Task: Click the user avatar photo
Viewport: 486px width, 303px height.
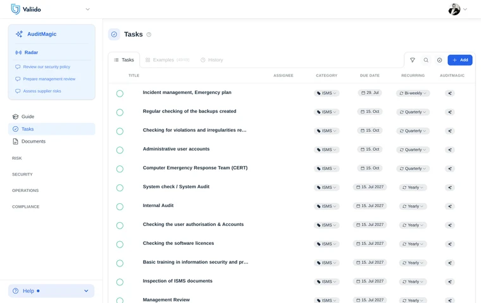Action: coord(454,9)
